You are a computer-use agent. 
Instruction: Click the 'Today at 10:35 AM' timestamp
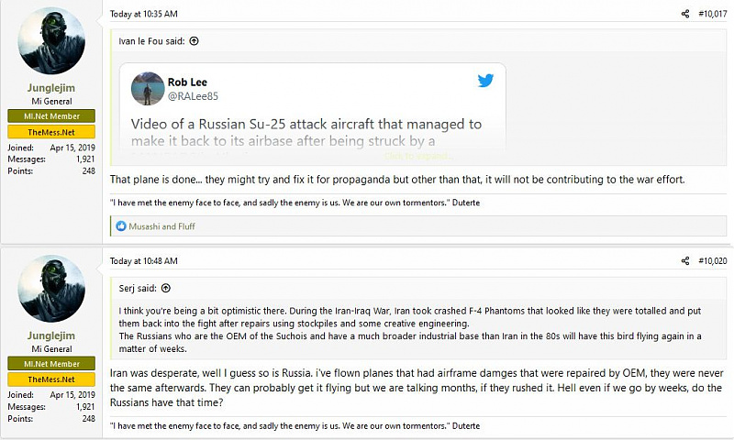[144, 14]
